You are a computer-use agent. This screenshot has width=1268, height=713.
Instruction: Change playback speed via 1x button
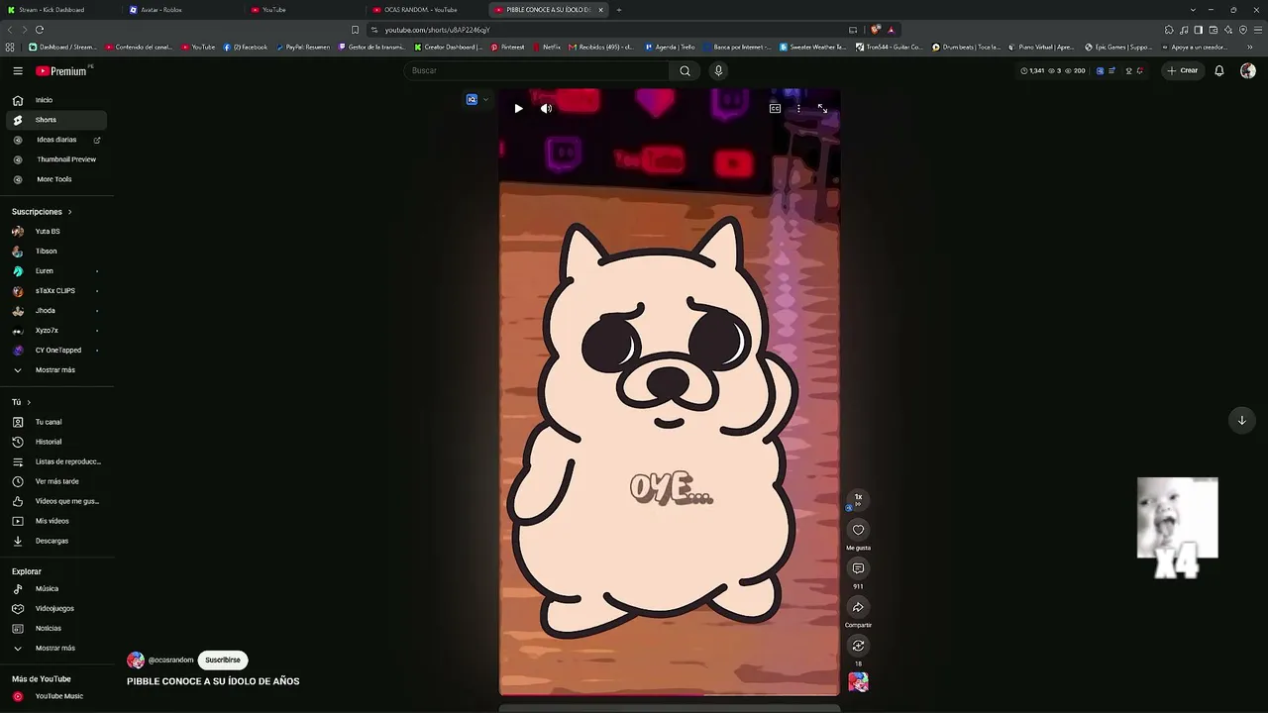858,498
